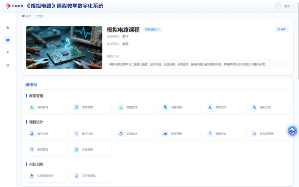
Task: Open the 文件资源库 card
Action: click(90, 176)
